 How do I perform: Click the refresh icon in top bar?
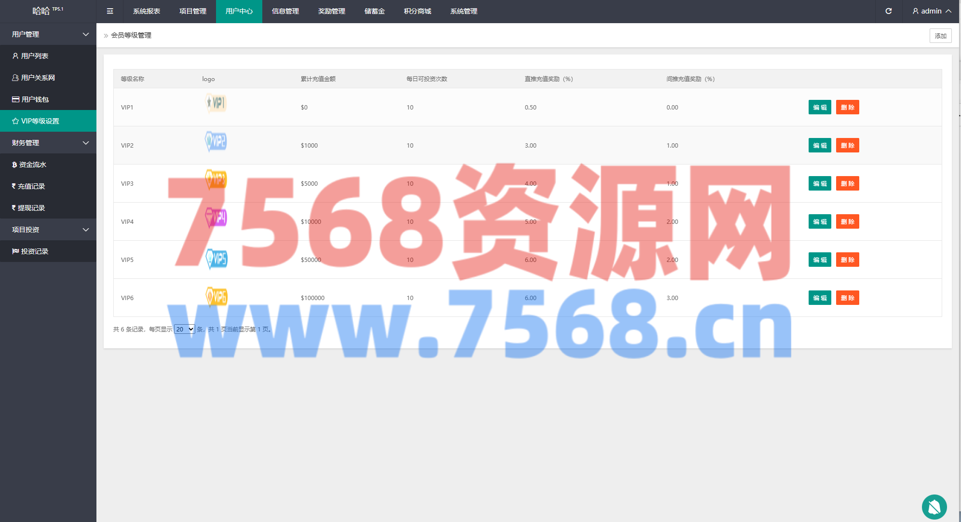[x=888, y=11]
